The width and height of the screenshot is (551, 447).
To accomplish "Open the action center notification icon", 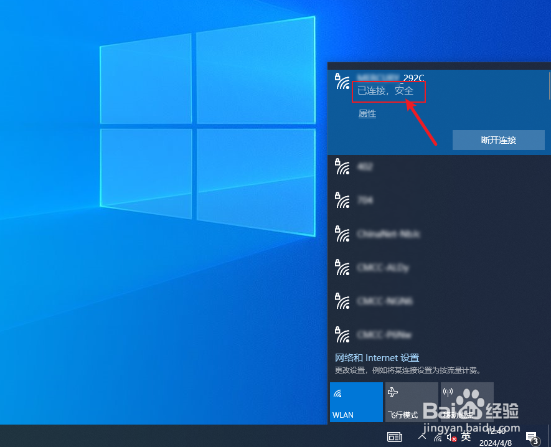I will click(532, 438).
